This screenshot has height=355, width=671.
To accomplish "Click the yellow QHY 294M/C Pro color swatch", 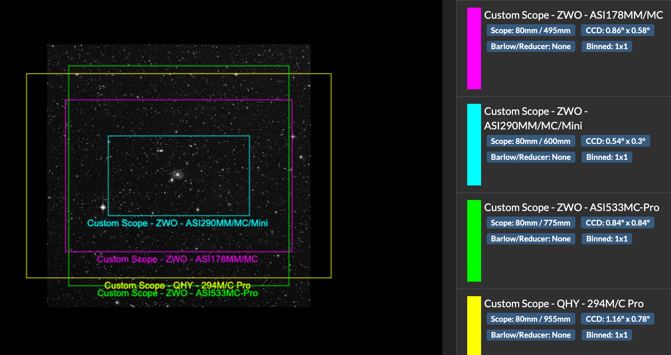I will point(474,325).
